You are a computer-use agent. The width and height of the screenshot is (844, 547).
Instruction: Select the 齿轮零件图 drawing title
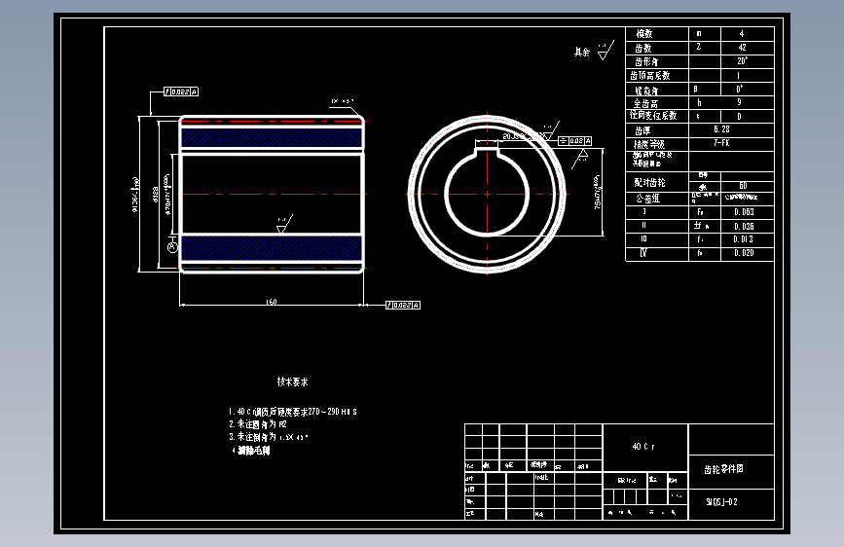(723, 469)
